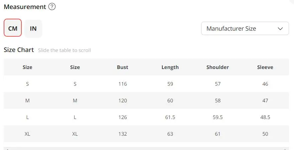Click the Shoulder column header
Image resolution: width=294 pixels, height=150 pixels.
217,67
